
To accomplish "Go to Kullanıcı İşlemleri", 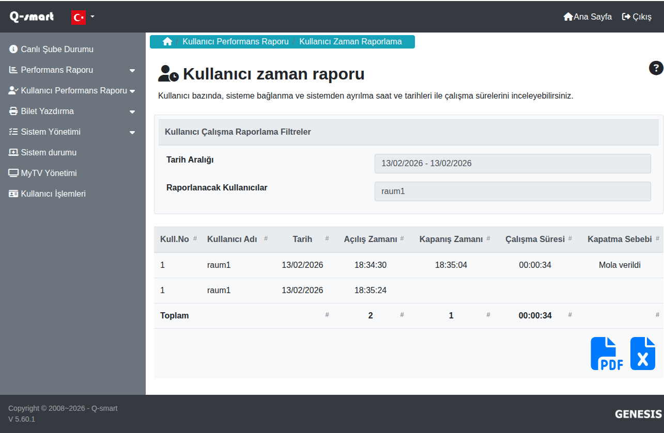I will (x=53, y=194).
